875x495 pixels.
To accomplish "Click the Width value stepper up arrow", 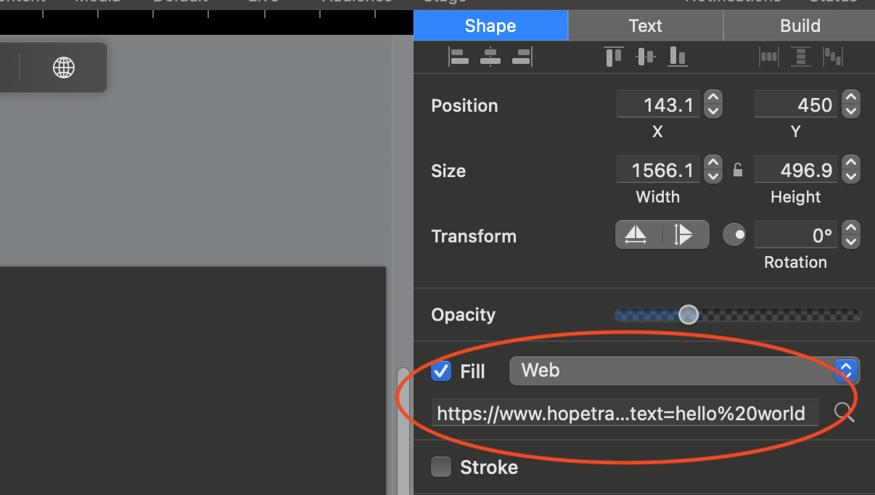I will (712, 164).
